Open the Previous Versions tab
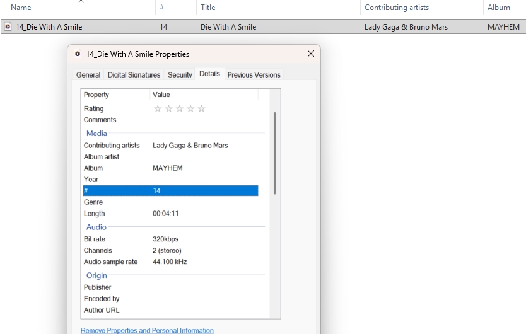The image size is (526, 334). point(254,75)
